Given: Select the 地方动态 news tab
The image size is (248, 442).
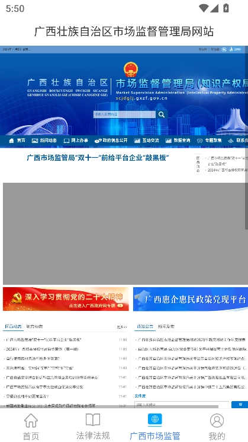Looking at the screenshot, I should coord(34,326).
